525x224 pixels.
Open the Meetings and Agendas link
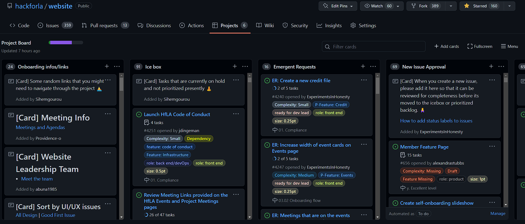[40, 127]
